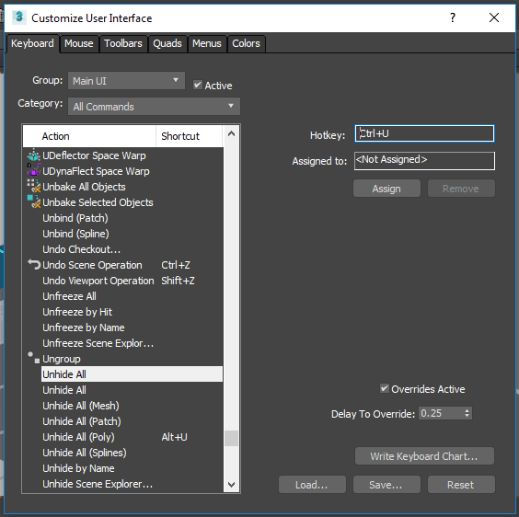Select the Unbake Selected Objects action
Viewport: 519px width, 517px height.
(x=98, y=201)
